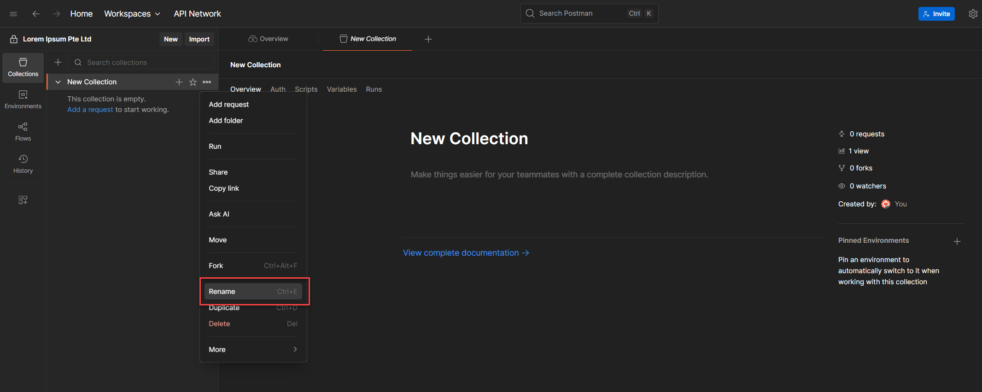Click the plus icon to create new collection
Viewport: 982px width, 392px height.
(58, 62)
